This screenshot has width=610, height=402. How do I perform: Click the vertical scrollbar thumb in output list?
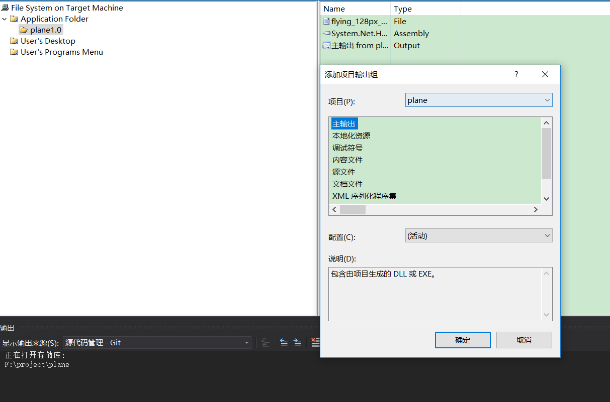click(547, 154)
